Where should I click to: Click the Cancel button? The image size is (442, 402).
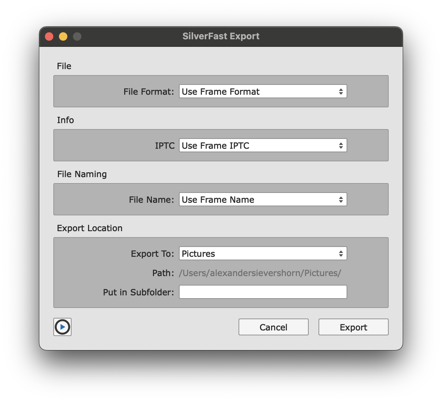click(x=274, y=327)
